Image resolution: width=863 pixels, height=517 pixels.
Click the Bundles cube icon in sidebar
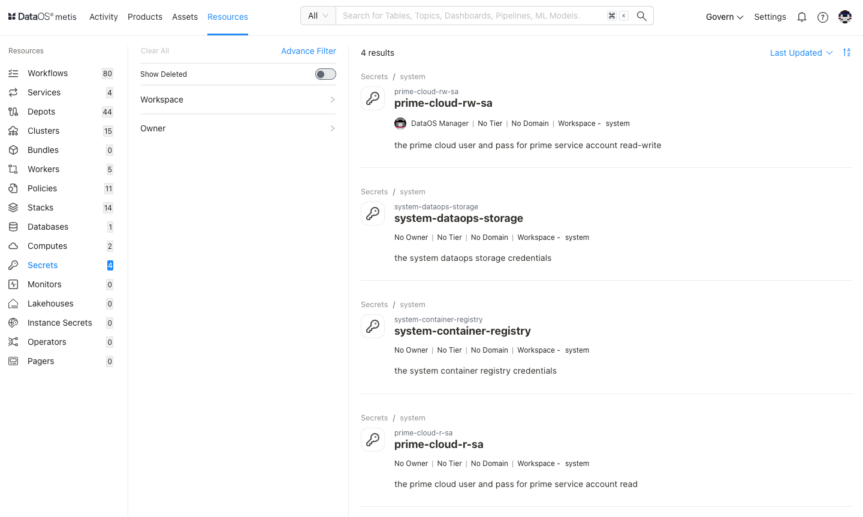(13, 150)
